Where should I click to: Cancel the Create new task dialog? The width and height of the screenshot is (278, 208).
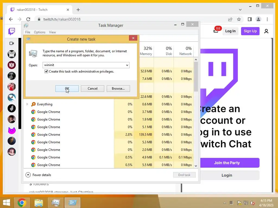(93, 89)
